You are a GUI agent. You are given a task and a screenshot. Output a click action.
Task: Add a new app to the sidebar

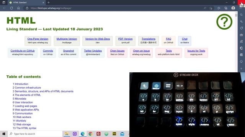point(242,68)
